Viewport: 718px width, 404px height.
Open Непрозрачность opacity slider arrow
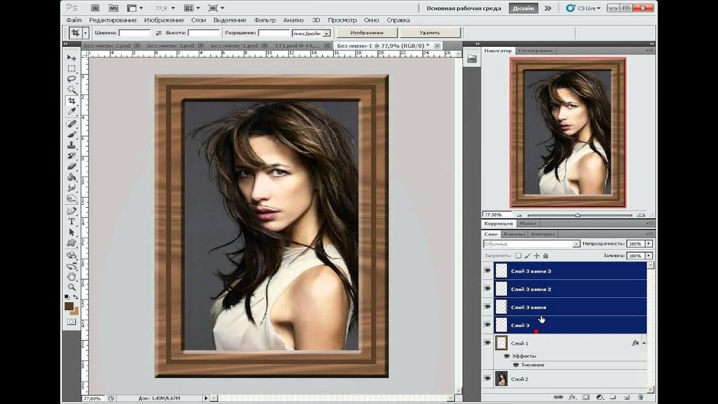click(x=649, y=244)
